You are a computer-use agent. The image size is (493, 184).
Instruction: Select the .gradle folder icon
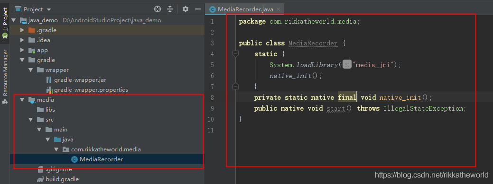pyautogui.click(x=32, y=30)
